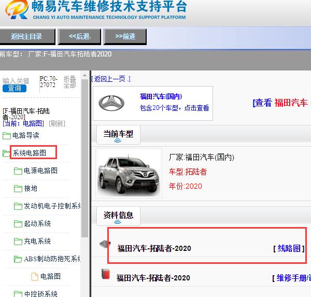Click the [F-福田汽车-拓陆者-2020] sidebar title
Screen dimensions: 311x297
coord(26,114)
